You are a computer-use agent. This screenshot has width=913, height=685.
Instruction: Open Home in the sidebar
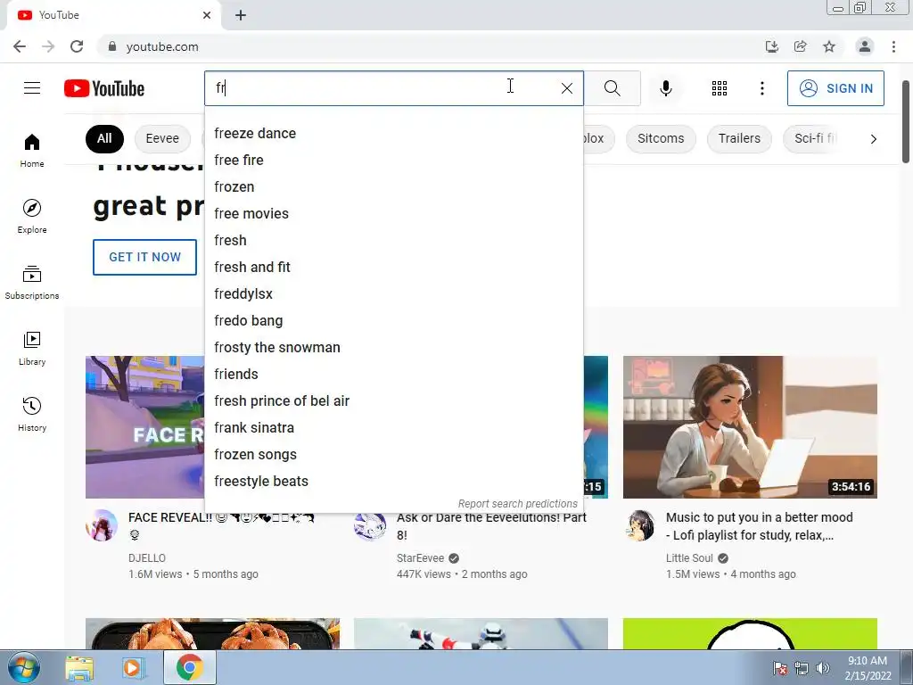point(32,150)
